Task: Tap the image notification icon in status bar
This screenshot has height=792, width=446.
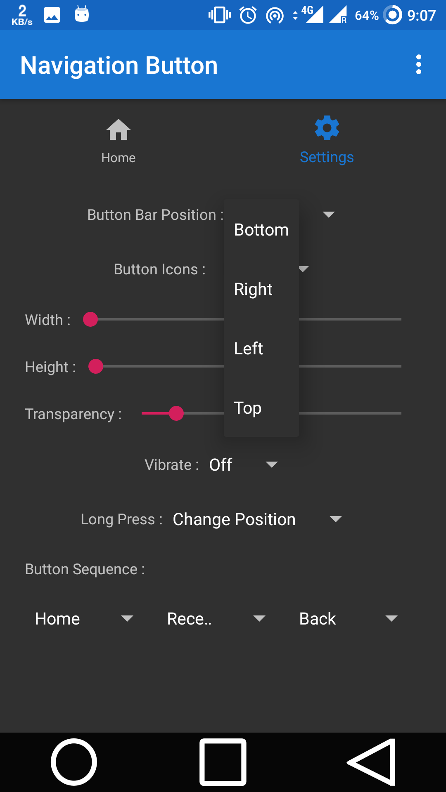Action: tap(52, 15)
